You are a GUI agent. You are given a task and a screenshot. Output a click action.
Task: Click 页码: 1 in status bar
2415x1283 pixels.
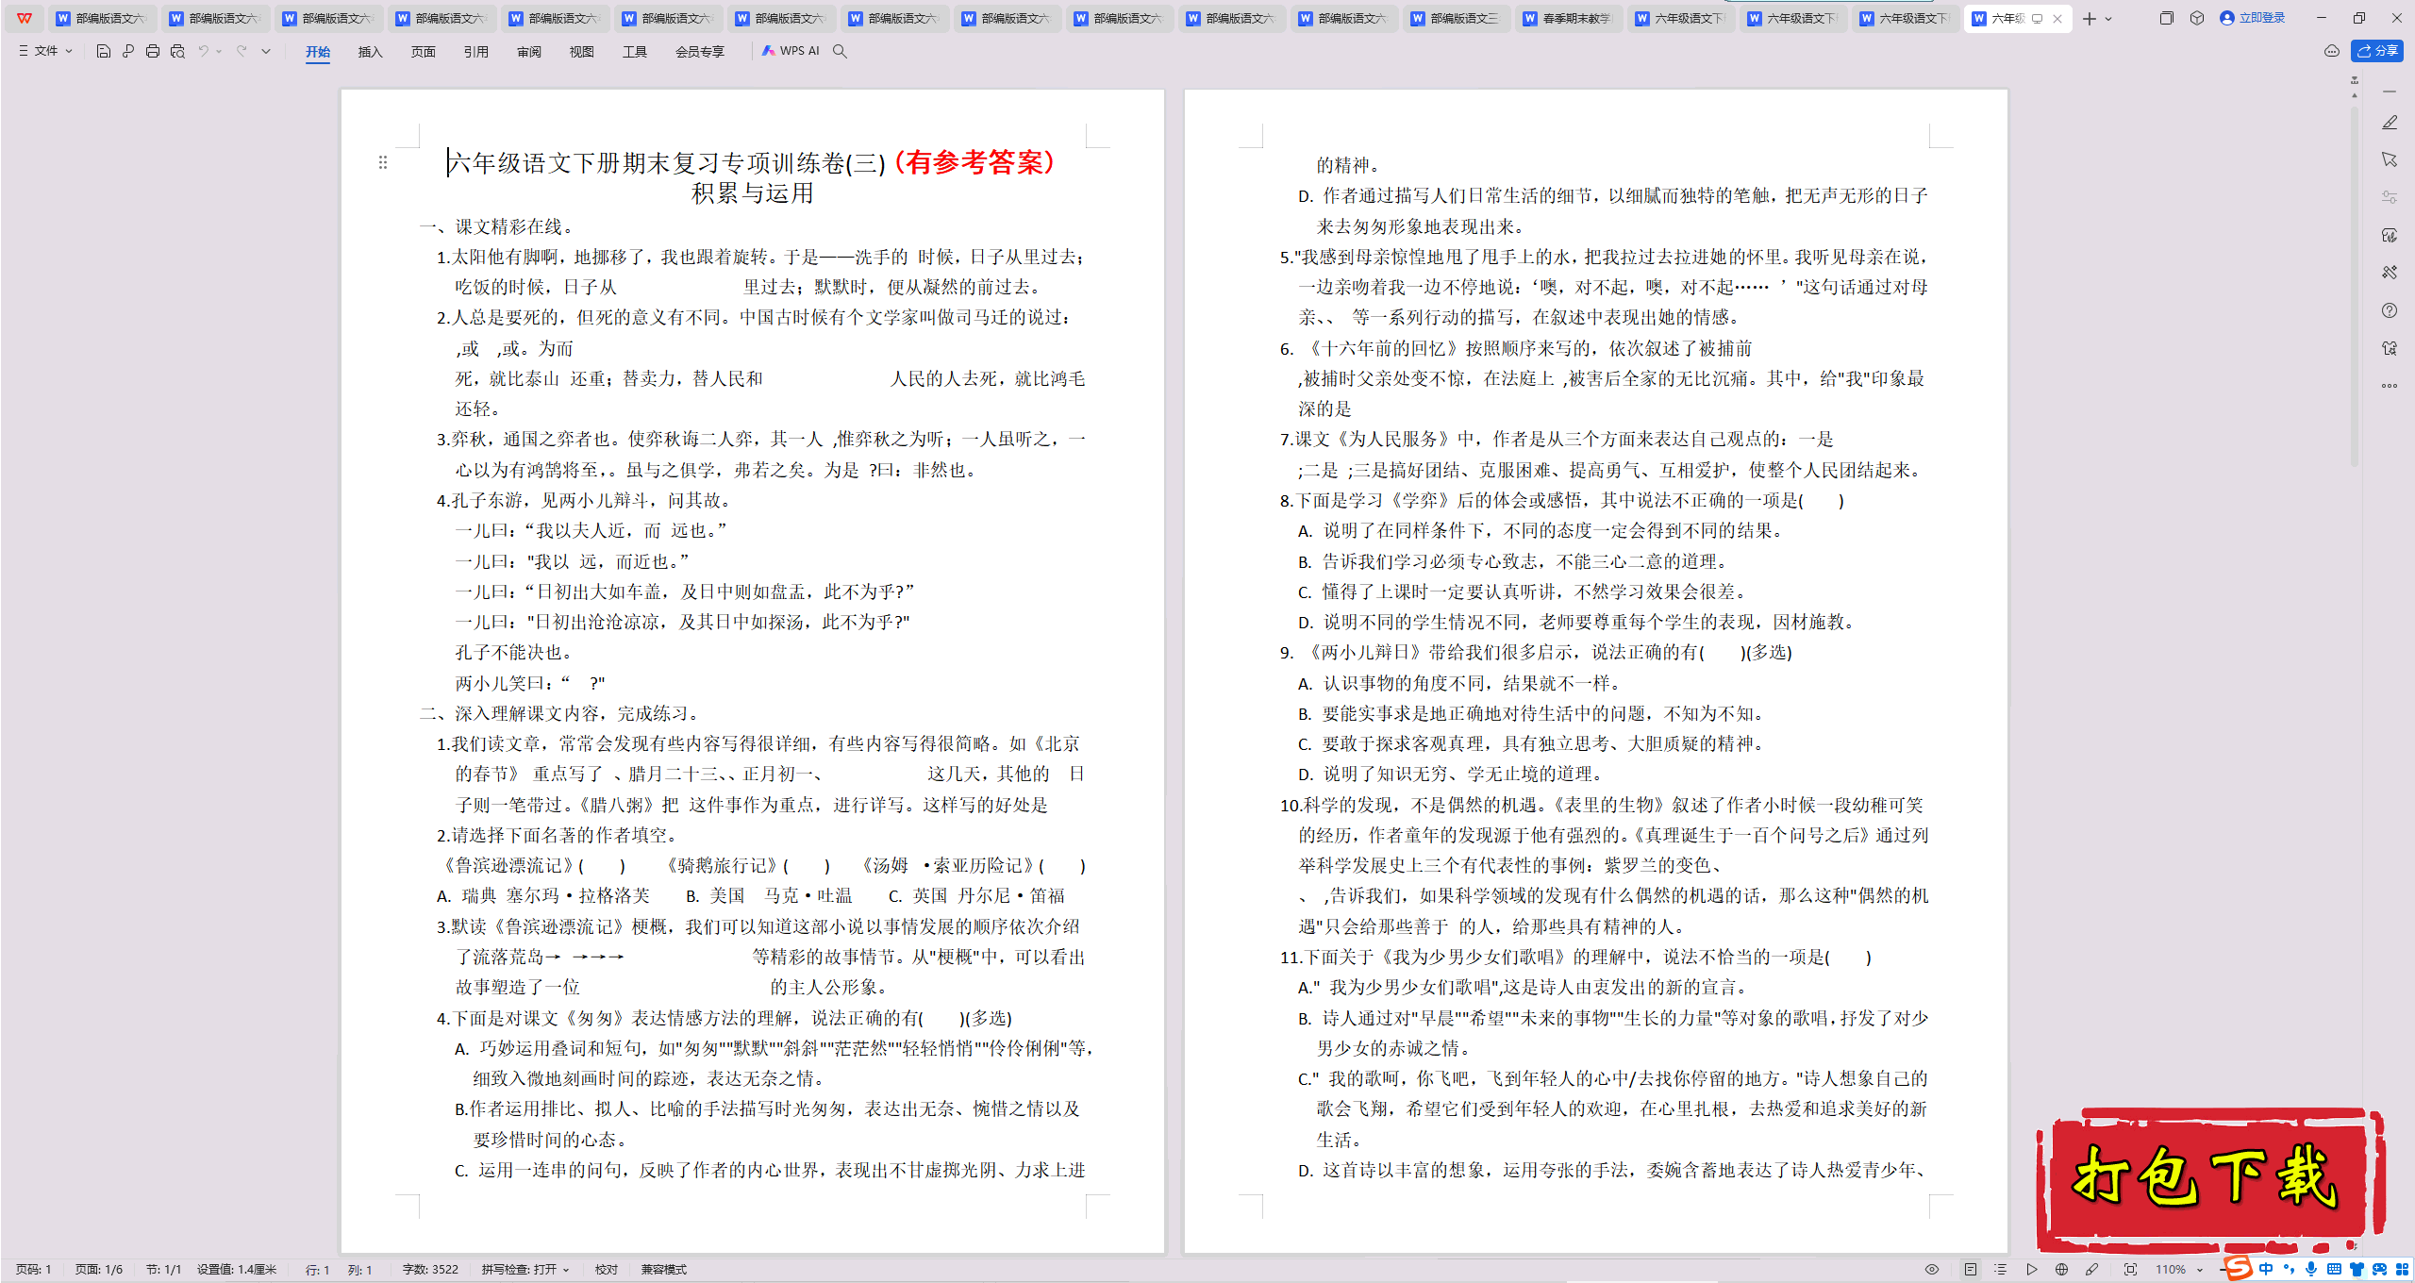[x=34, y=1270]
